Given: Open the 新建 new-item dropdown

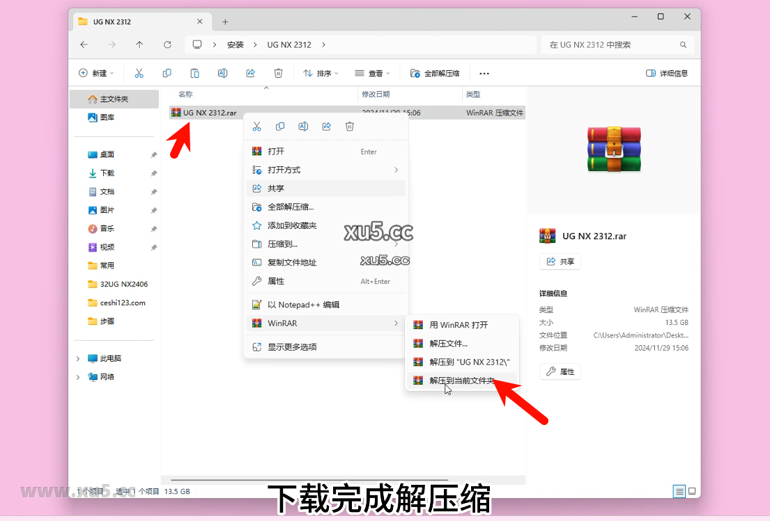Looking at the screenshot, I should 96,72.
